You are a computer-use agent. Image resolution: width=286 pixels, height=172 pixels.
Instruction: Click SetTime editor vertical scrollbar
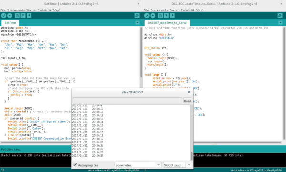pos(141,52)
